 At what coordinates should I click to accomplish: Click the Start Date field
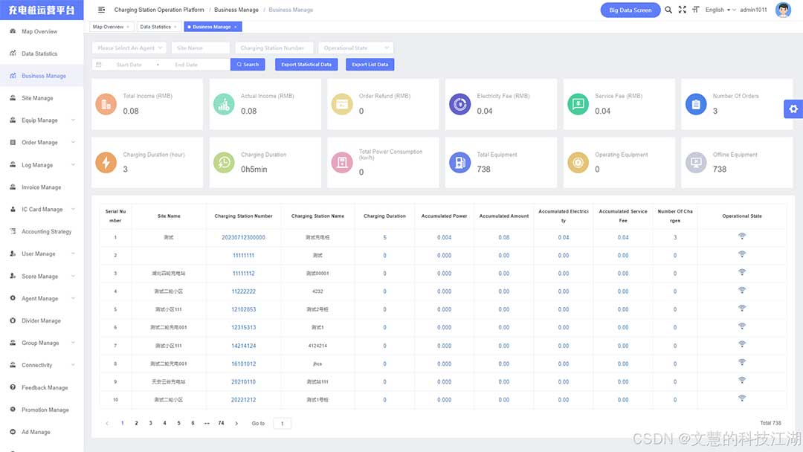tap(129, 65)
